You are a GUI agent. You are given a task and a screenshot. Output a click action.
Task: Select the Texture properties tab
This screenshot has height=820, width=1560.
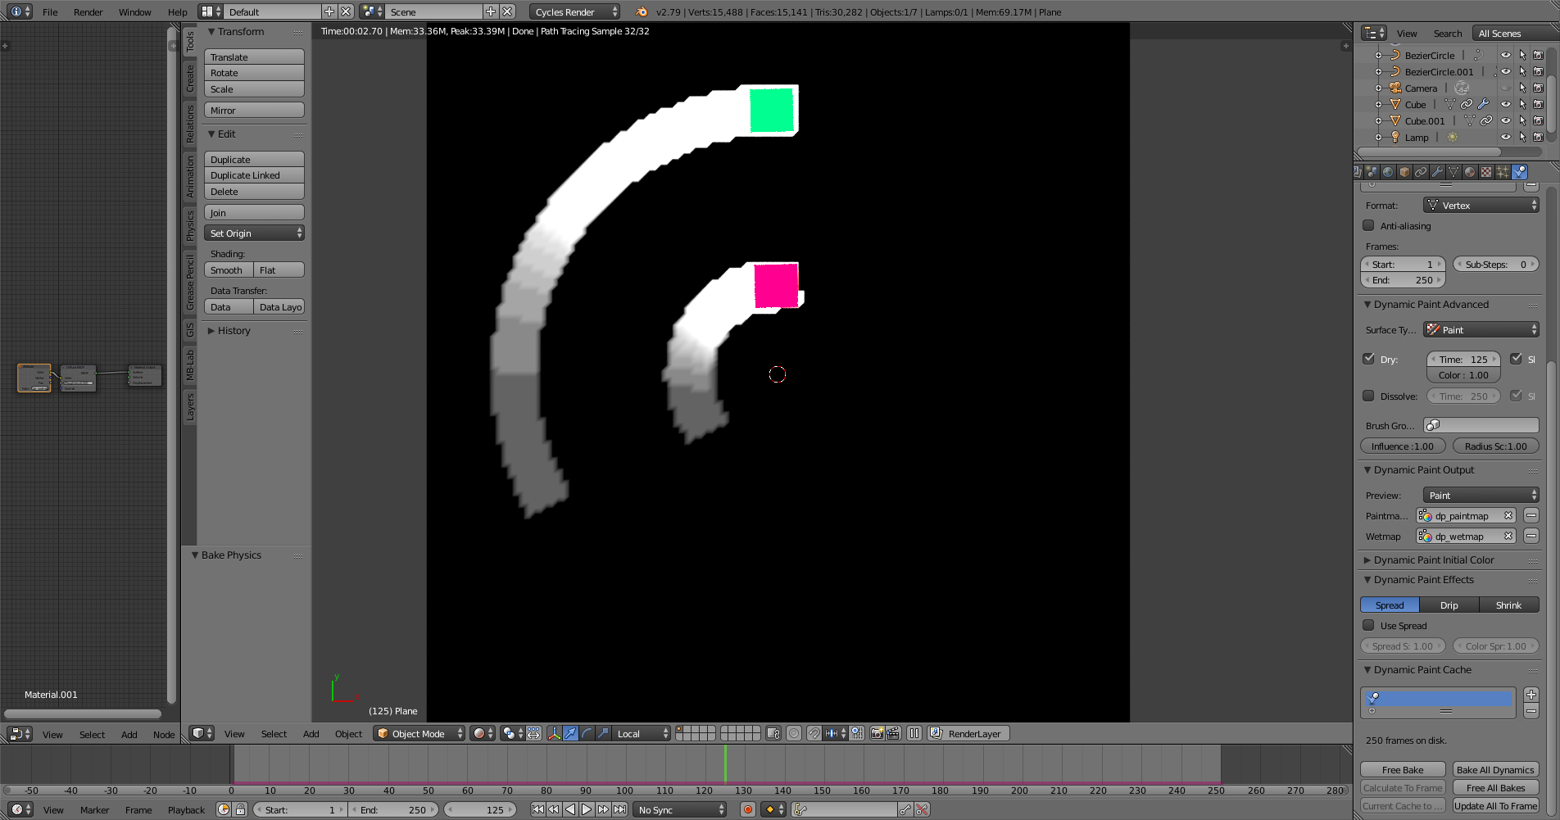pos(1485,171)
